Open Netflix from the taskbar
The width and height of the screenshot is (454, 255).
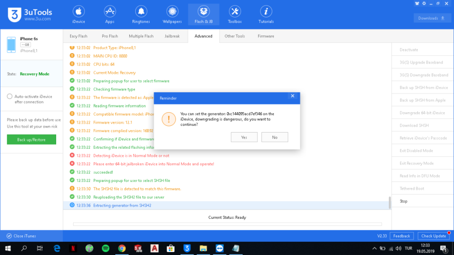point(73,248)
